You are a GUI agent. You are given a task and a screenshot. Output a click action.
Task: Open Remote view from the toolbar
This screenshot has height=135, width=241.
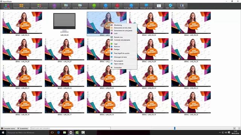click(66, 6)
